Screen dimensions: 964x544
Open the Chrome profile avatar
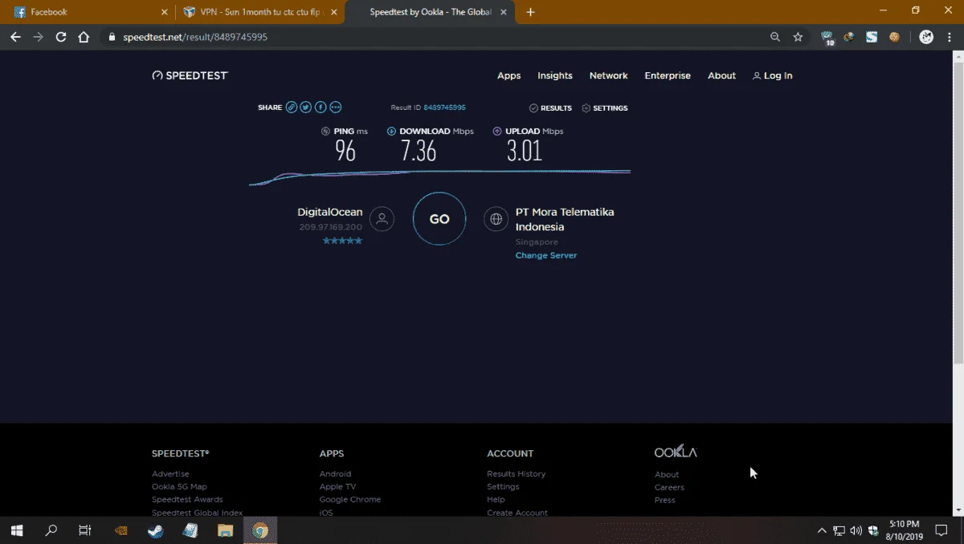coord(926,37)
